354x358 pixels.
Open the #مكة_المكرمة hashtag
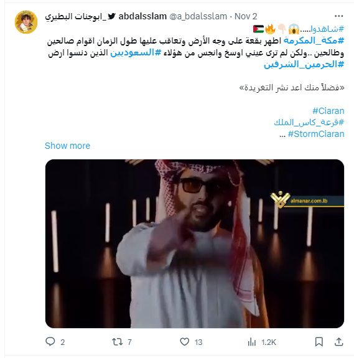(314, 41)
